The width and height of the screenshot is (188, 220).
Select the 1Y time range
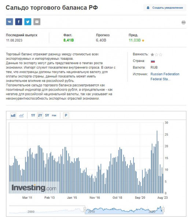click(33, 115)
